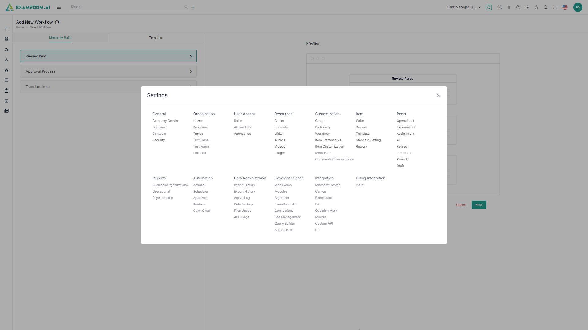Select the org chart icon in sidebar
The height and width of the screenshot is (330, 588).
(6, 70)
